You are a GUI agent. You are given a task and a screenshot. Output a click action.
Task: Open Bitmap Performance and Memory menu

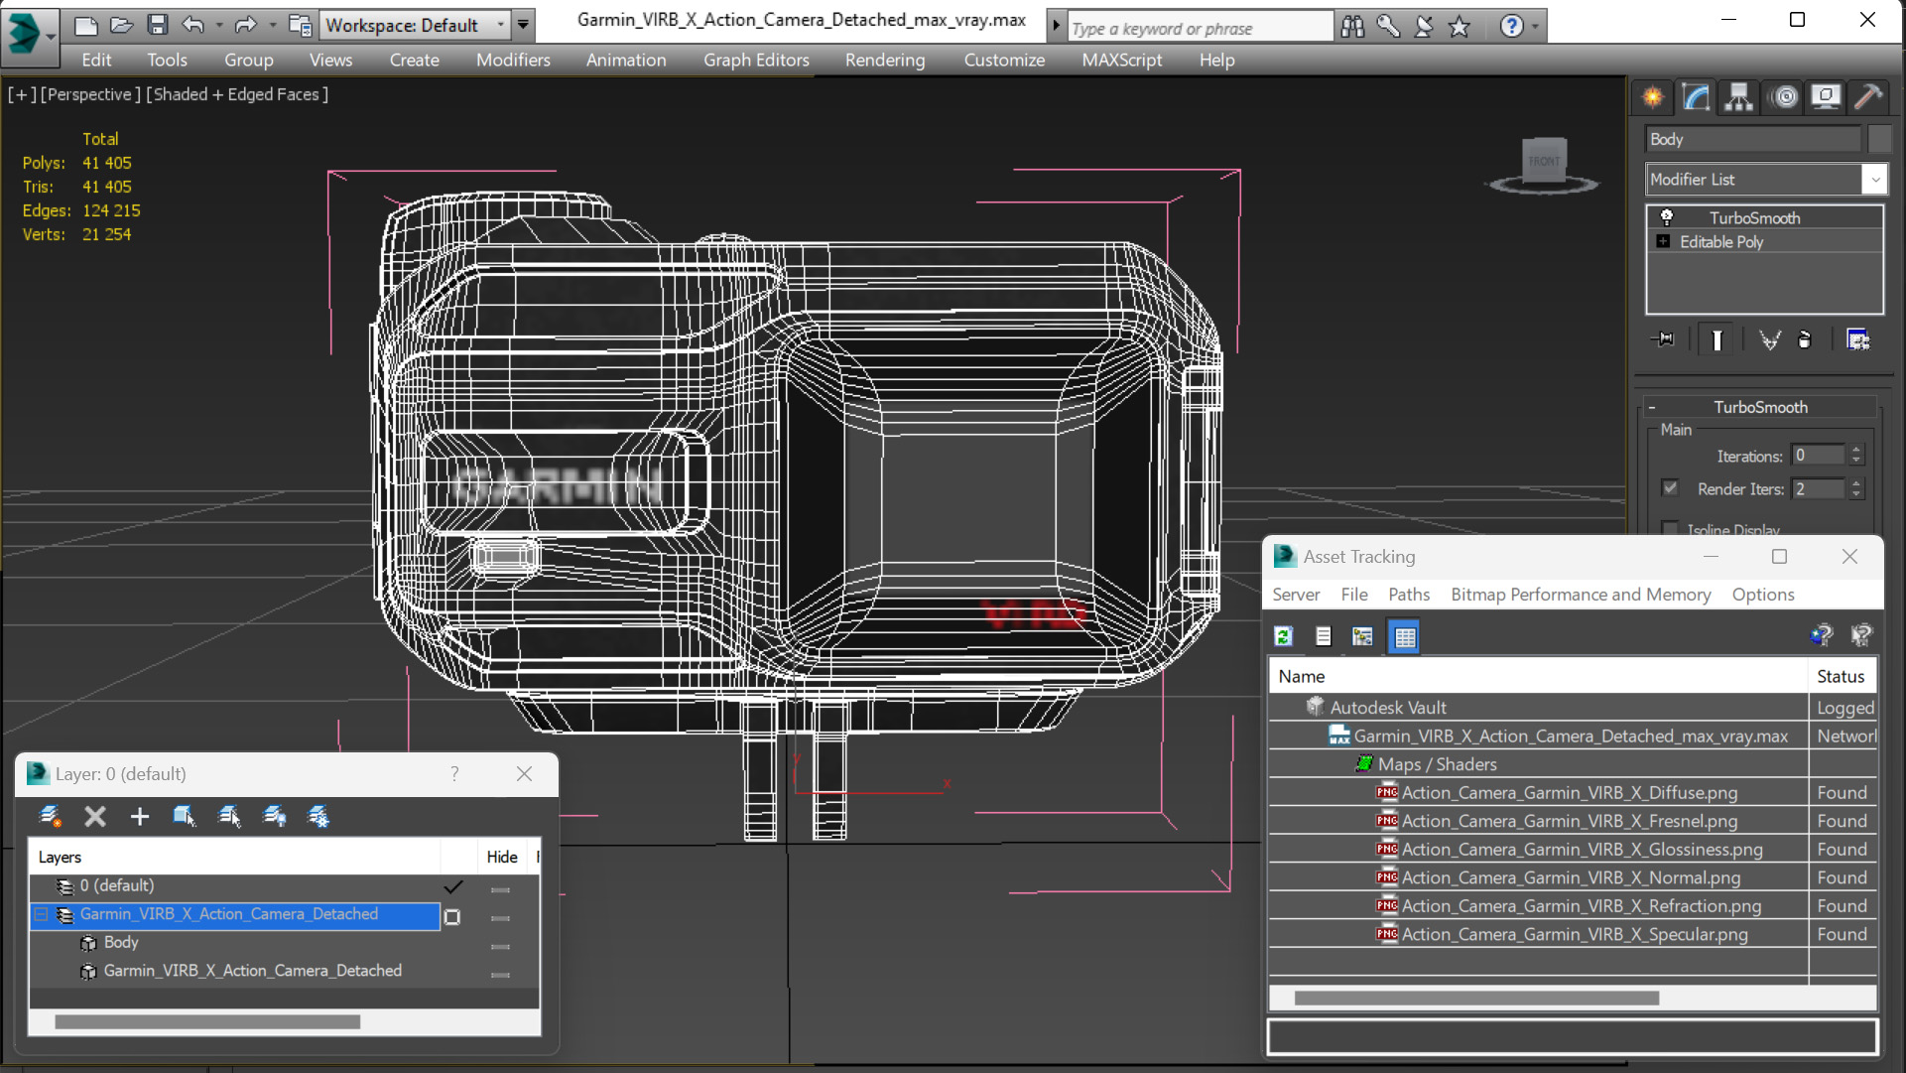pyautogui.click(x=1581, y=594)
